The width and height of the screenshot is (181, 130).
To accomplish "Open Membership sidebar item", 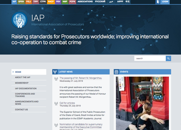I will (x=29, y=83).
